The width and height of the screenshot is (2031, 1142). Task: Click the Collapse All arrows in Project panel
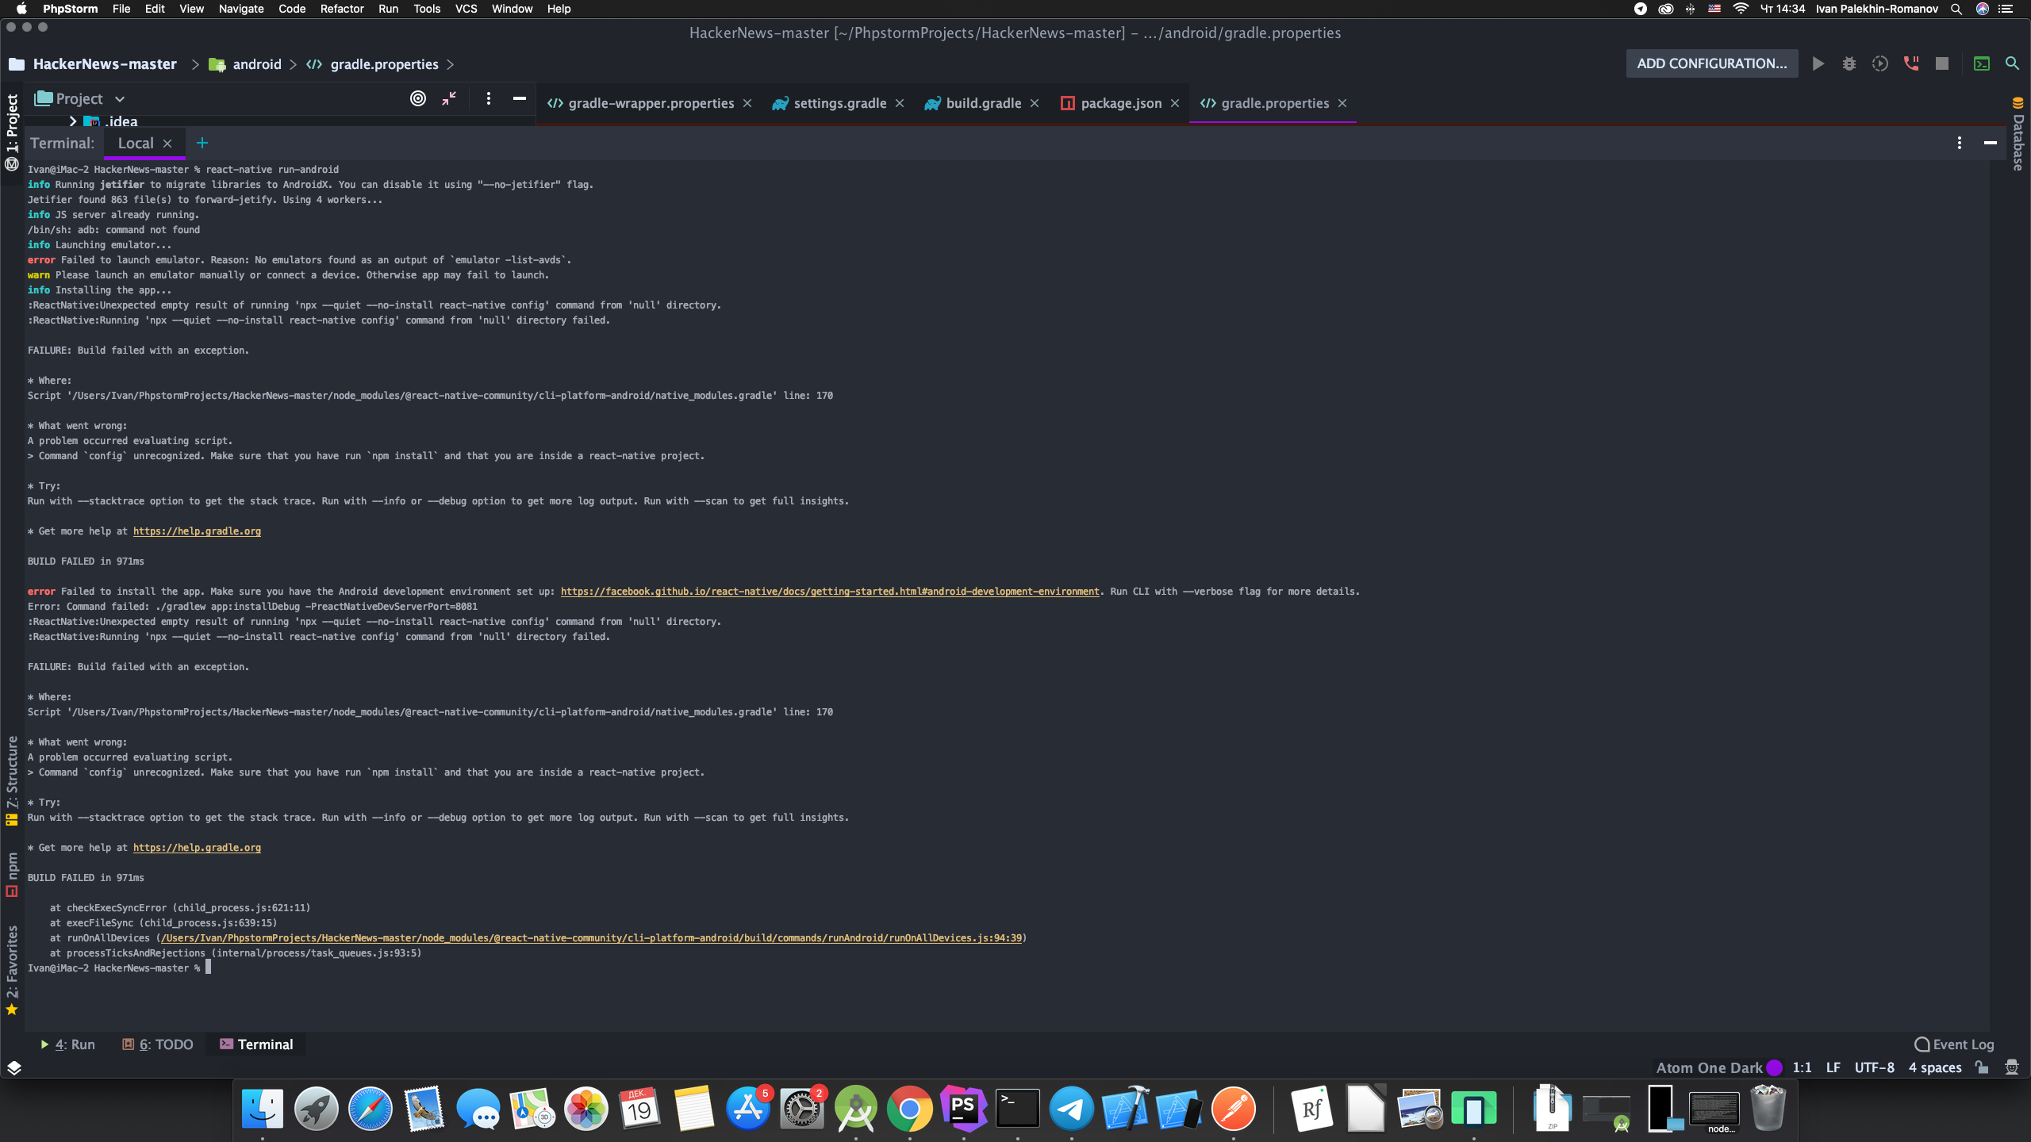click(x=449, y=98)
